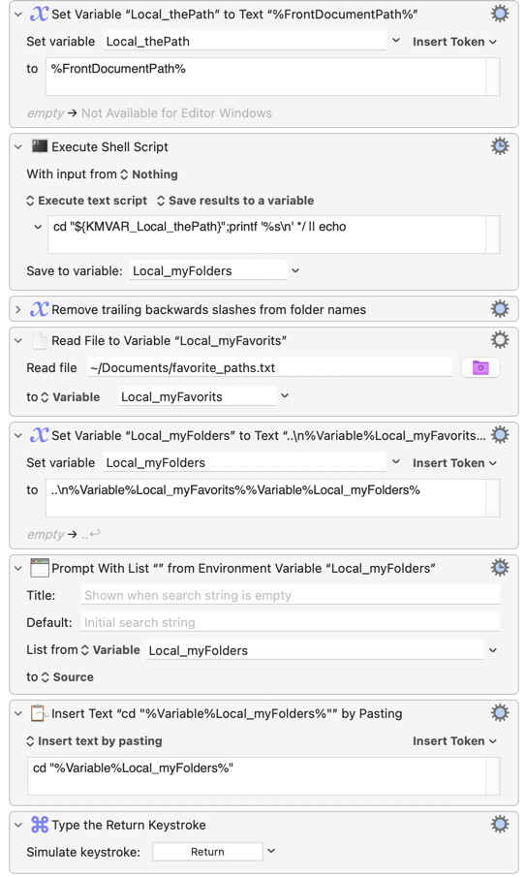This screenshot has width=526, height=878.
Task: Click the X icon of Remove trailing backwards slashes action
Action: point(39,309)
